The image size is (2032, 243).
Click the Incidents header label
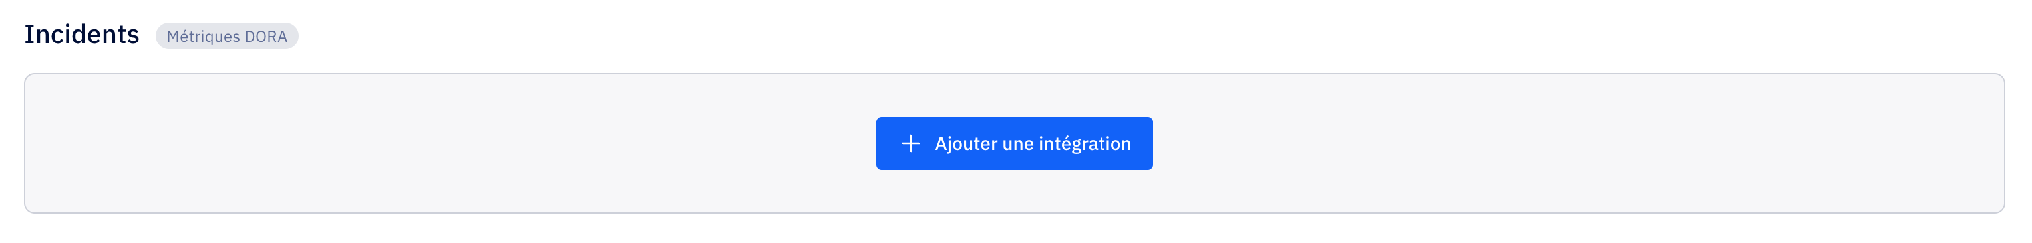[81, 35]
